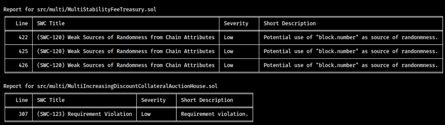Select the Line column header in first table
The height and width of the screenshot is (125, 445).
point(22,23)
